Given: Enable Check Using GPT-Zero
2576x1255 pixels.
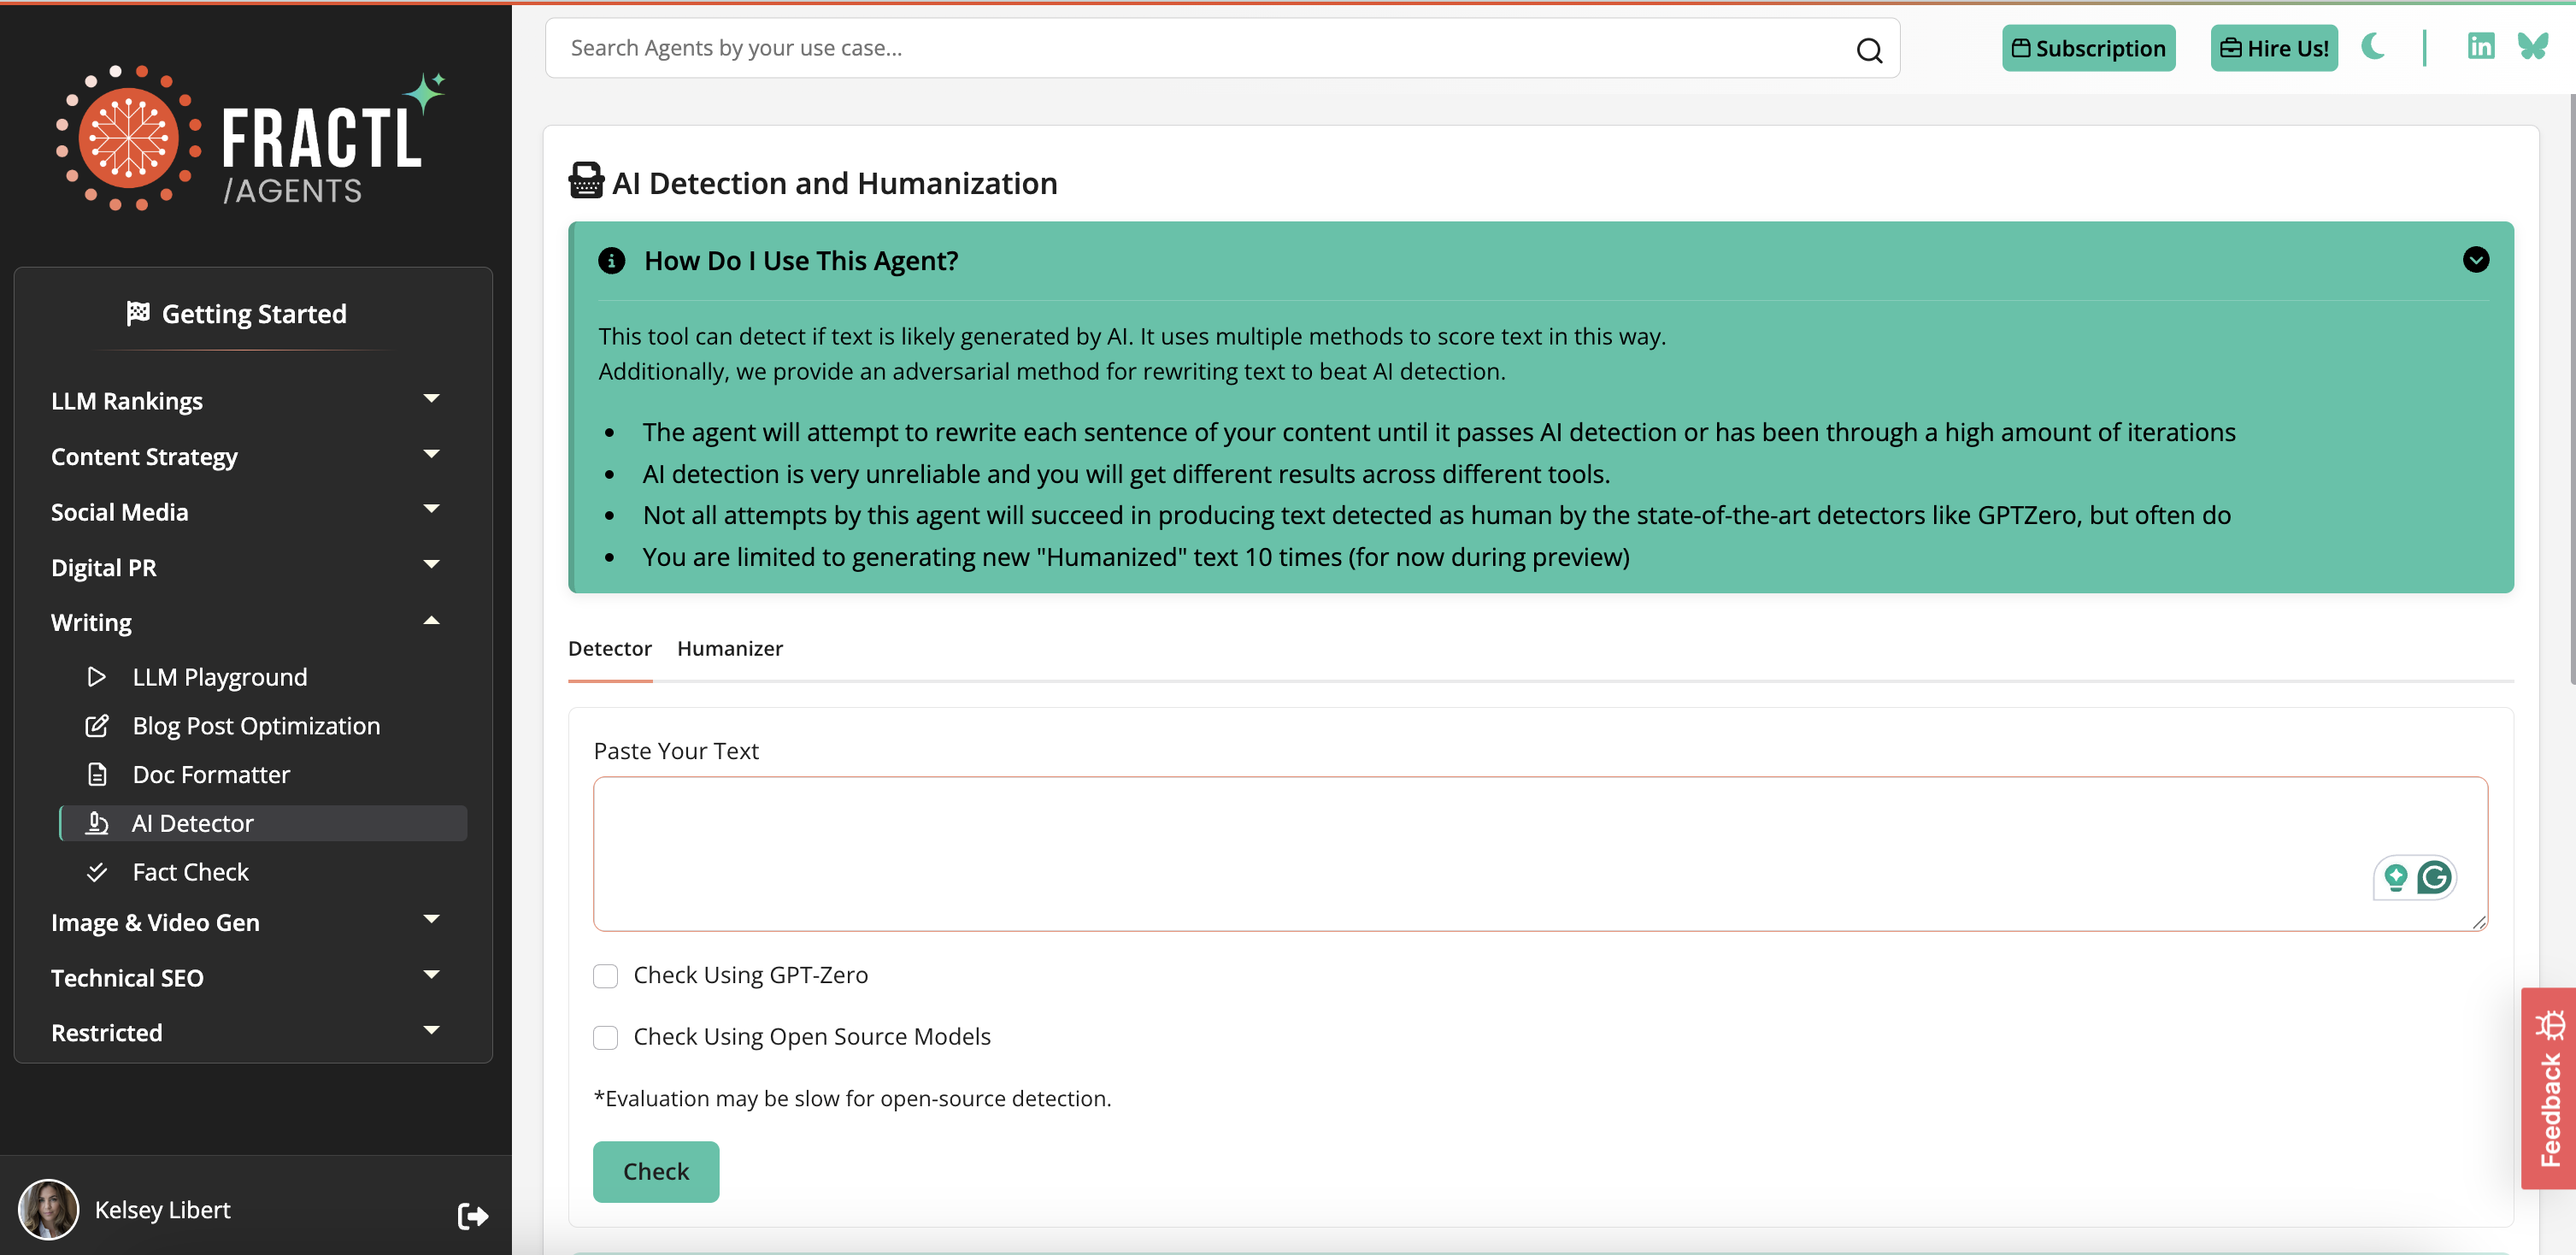Looking at the screenshot, I should 605,976.
